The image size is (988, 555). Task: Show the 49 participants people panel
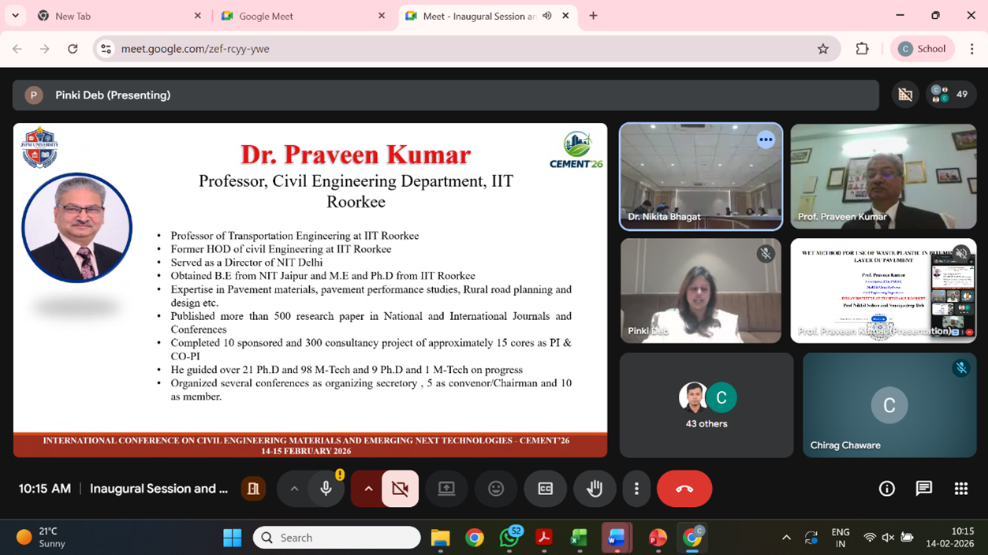pos(950,95)
